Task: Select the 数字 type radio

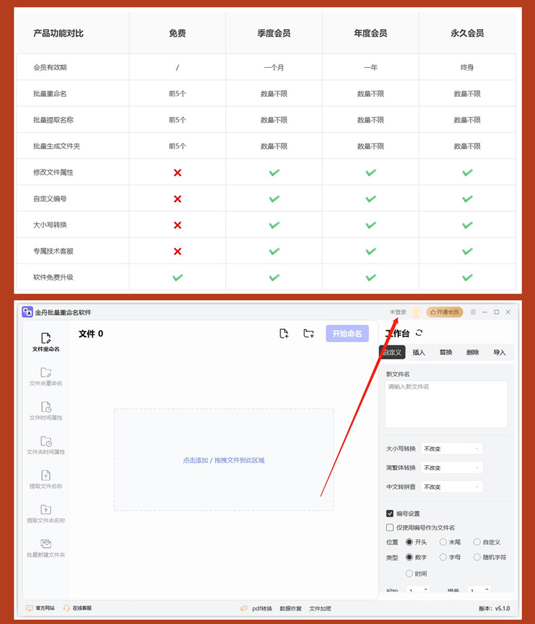Action: [409, 557]
